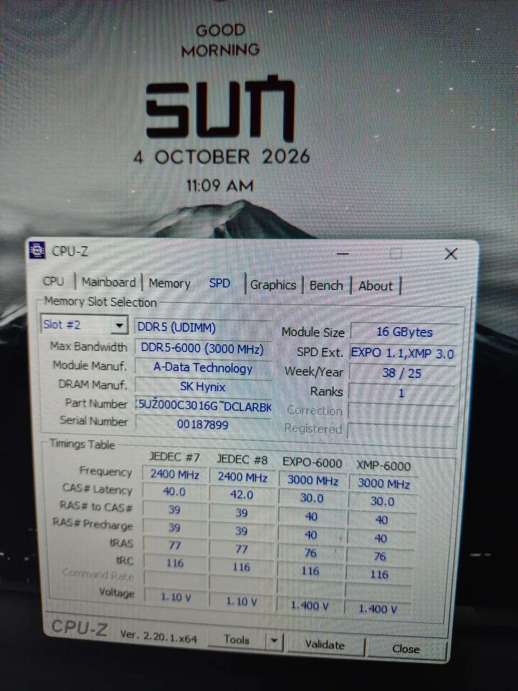518x691 pixels.
Task: Click the Serial Number field 00187899
Action: (x=203, y=424)
